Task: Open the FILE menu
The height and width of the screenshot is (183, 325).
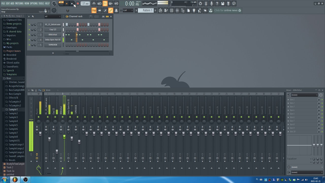Action: (3, 4)
